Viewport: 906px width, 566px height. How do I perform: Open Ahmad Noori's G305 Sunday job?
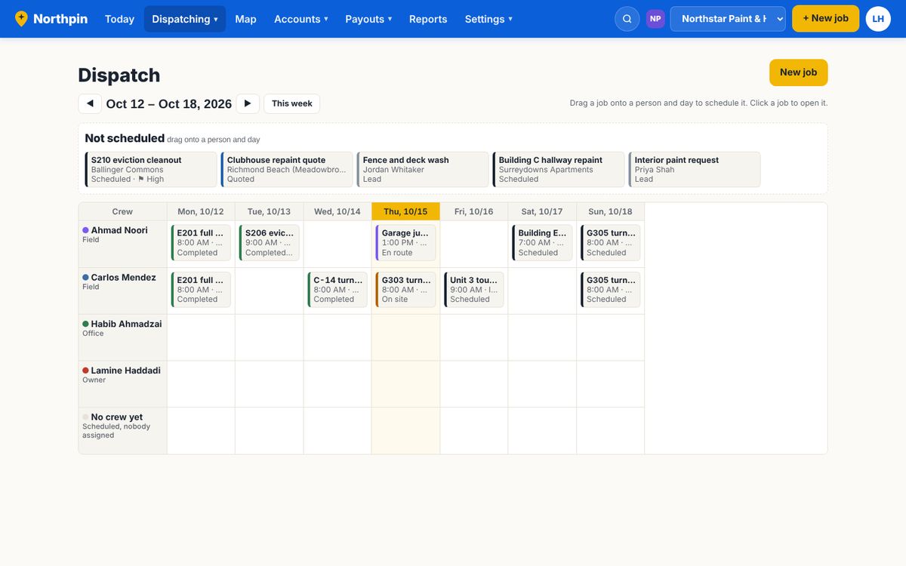611,243
